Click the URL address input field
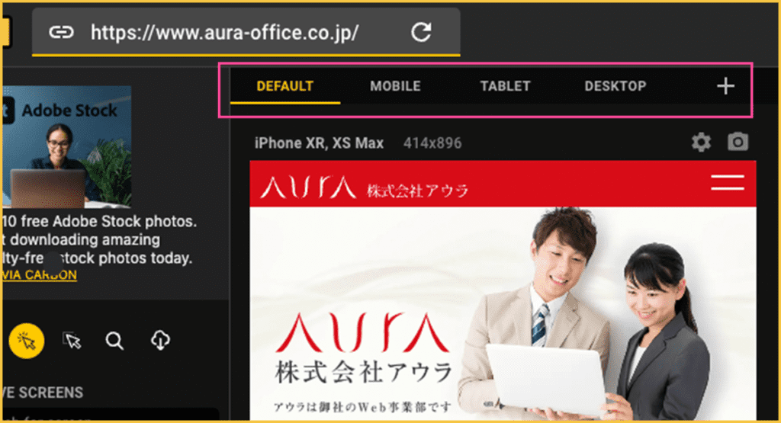Viewport: 781px width, 423px height. (229, 32)
